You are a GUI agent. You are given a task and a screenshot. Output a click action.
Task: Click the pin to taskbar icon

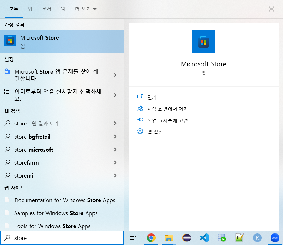(x=140, y=120)
